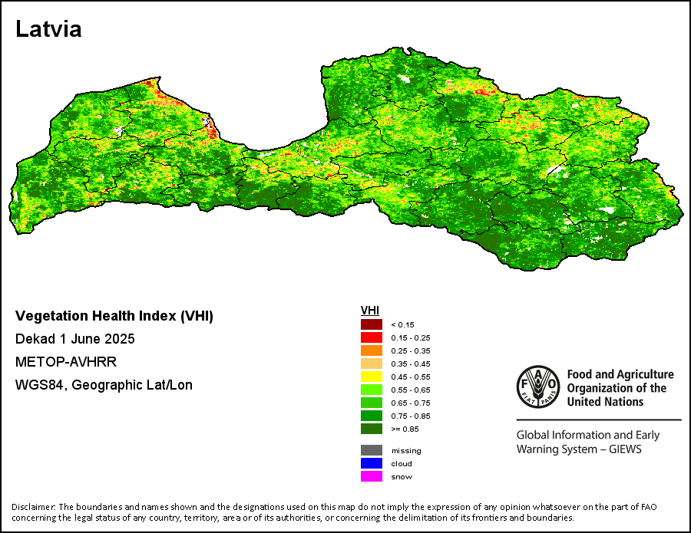Click the Latvia VHI map image
This screenshot has height=533, width=691.
pyautogui.click(x=345, y=159)
